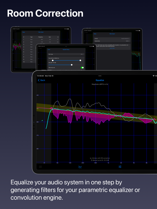Select filter row 1 in Filter Detail table
Image resolution: width=157 pixels, height=209 pixels.
click(x=41, y=39)
